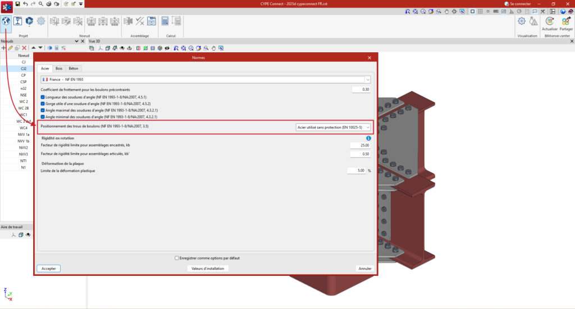The image size is (575, 309).
Task: Launch the Calcul calculator icon
Action: [165, 21]
